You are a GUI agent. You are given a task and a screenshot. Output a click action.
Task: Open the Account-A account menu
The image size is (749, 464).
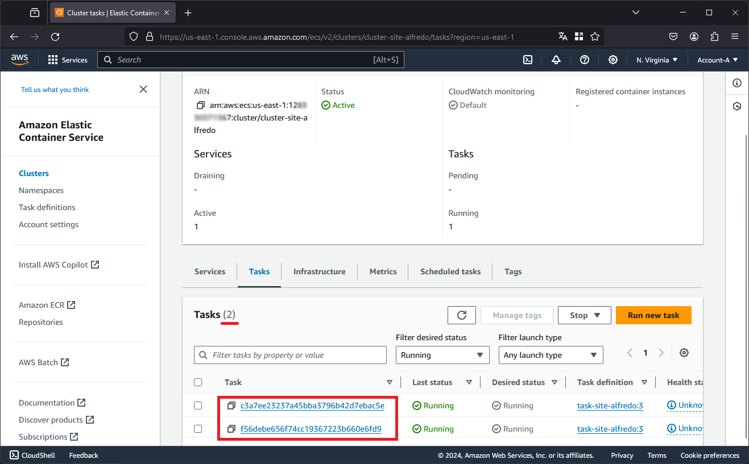718,60
